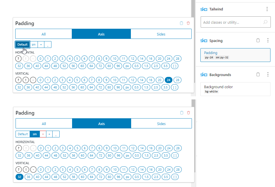The height and width of the screenshot is (187, 275).
Task: Click the Default breakpoint button in the lower panel
Action: click(x=23, y=134)
